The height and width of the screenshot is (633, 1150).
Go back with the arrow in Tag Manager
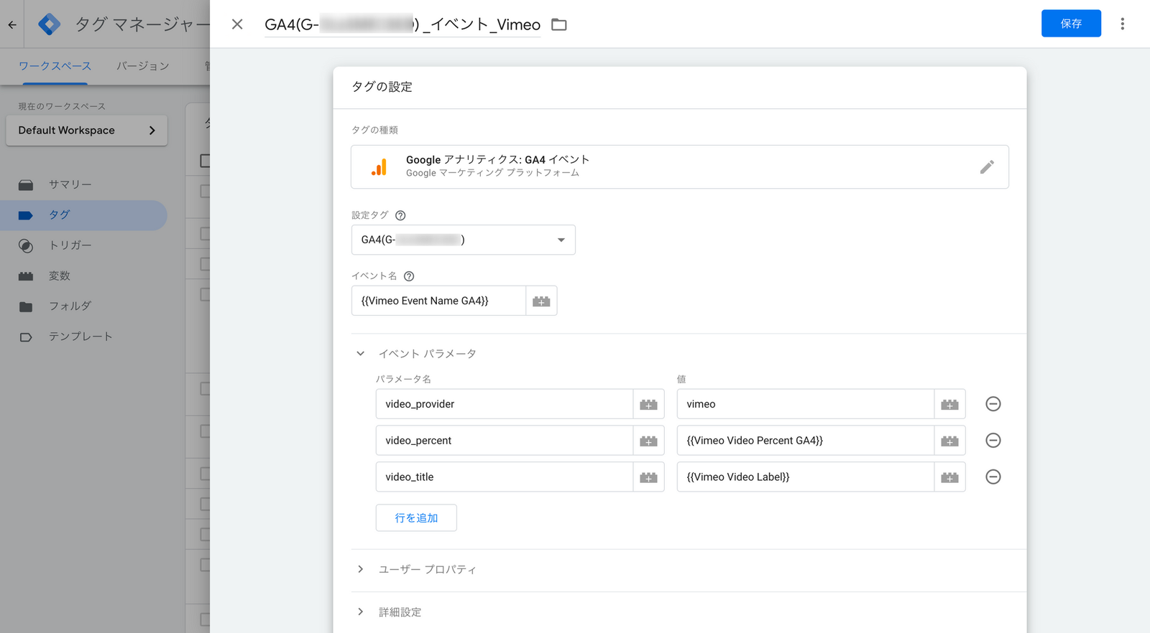coord(12,24)
